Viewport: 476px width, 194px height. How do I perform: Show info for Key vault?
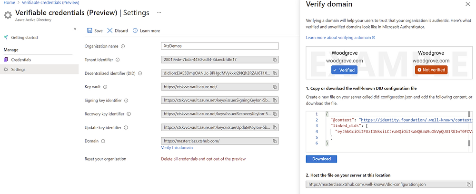click(105, 87)
